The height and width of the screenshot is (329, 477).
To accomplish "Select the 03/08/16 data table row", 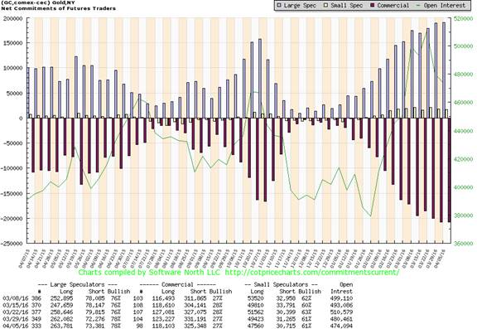I will click(178, 298).
